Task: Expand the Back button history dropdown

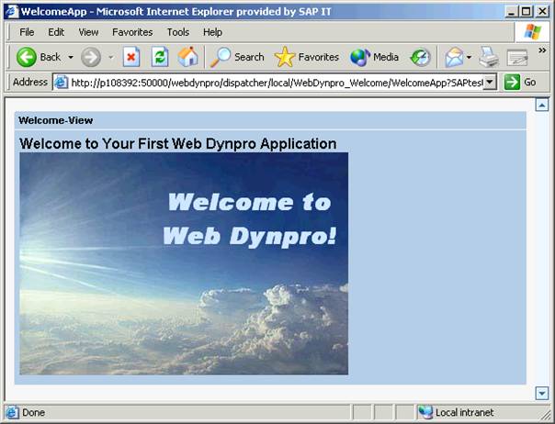Action: [71, 57]
